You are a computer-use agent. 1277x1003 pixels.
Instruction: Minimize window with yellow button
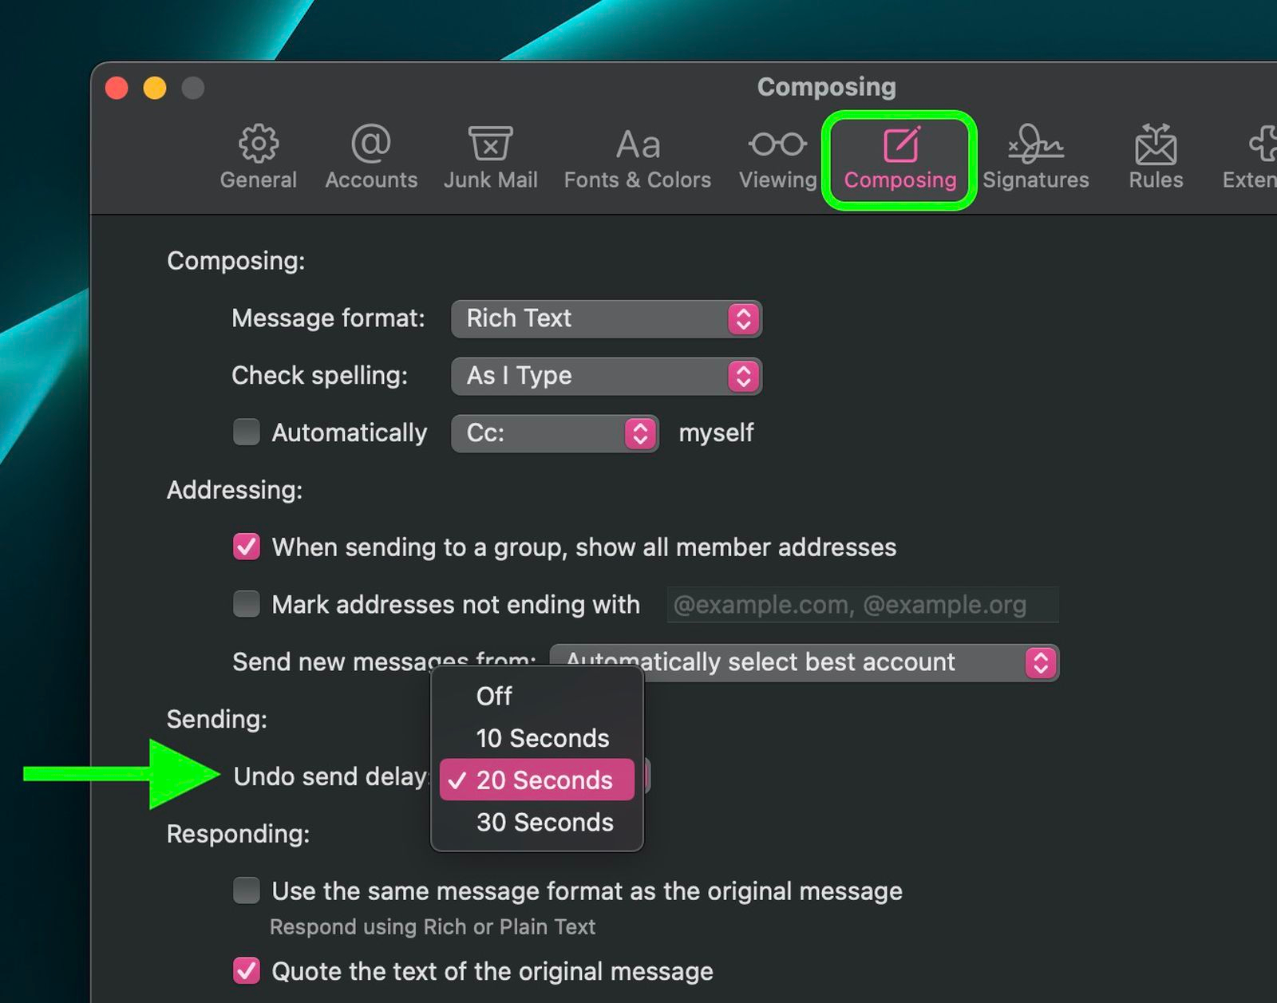pyautogui.click(x=155, y=87)
